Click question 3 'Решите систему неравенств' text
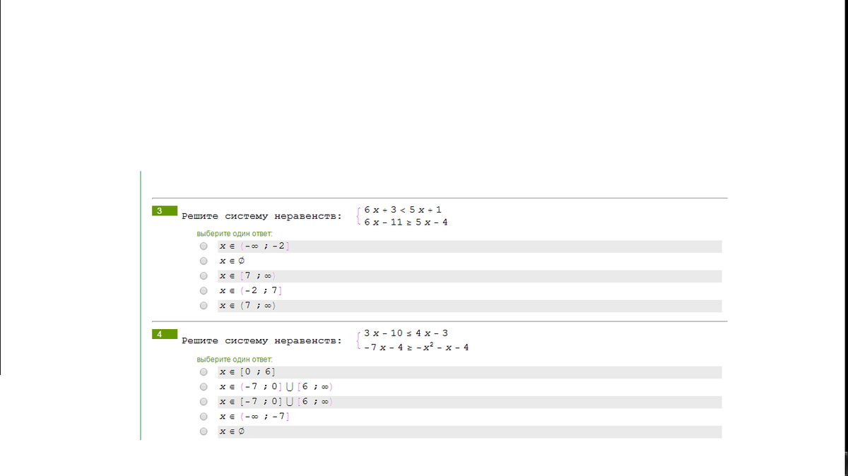 pos(261,217)
